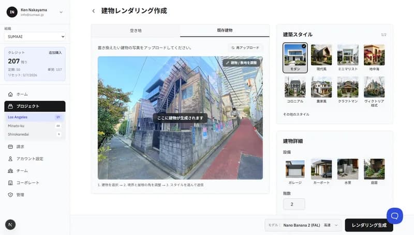Click the back arrow beside 建物レンダリング作成
414x235 pixels.
[94, 11]
